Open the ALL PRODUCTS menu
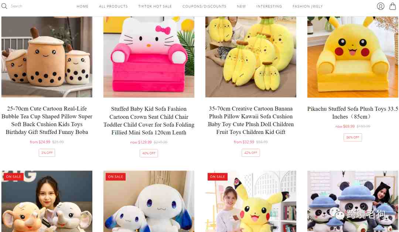Viewport: 399px width, 232px height. [113, 6]
